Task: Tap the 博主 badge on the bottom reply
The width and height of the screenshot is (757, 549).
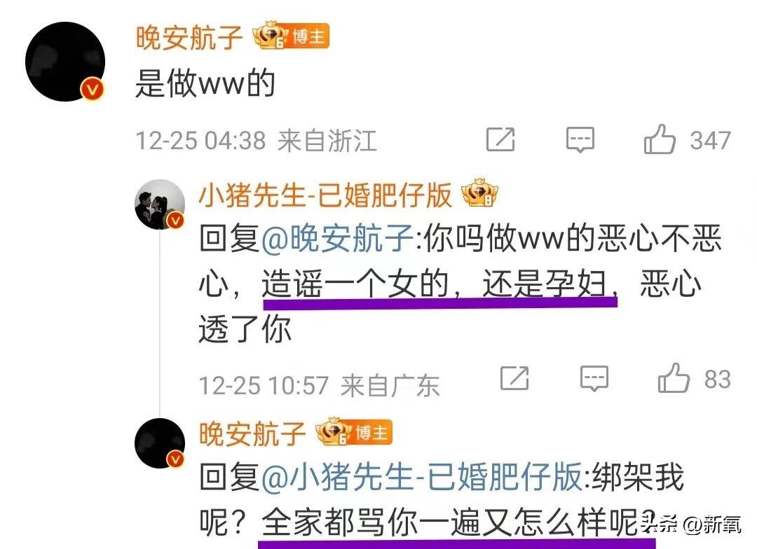Action: point(354,432)
